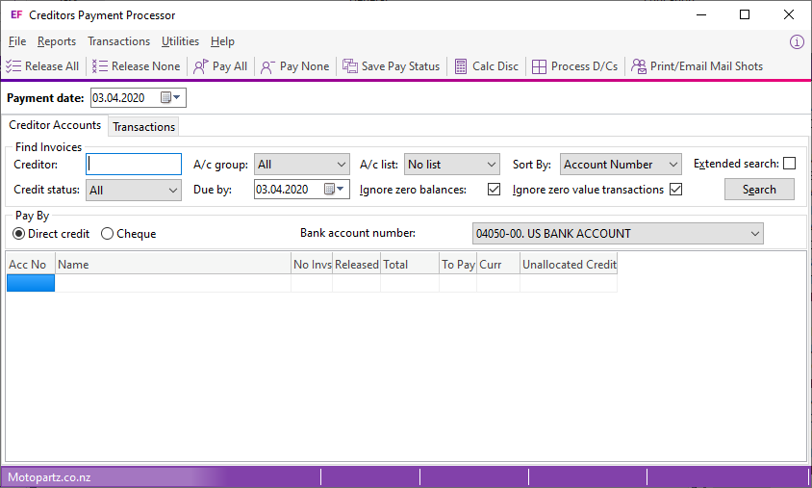Open the Utilities menu
The image size is (812, 488).
click(x=180, y=41)
